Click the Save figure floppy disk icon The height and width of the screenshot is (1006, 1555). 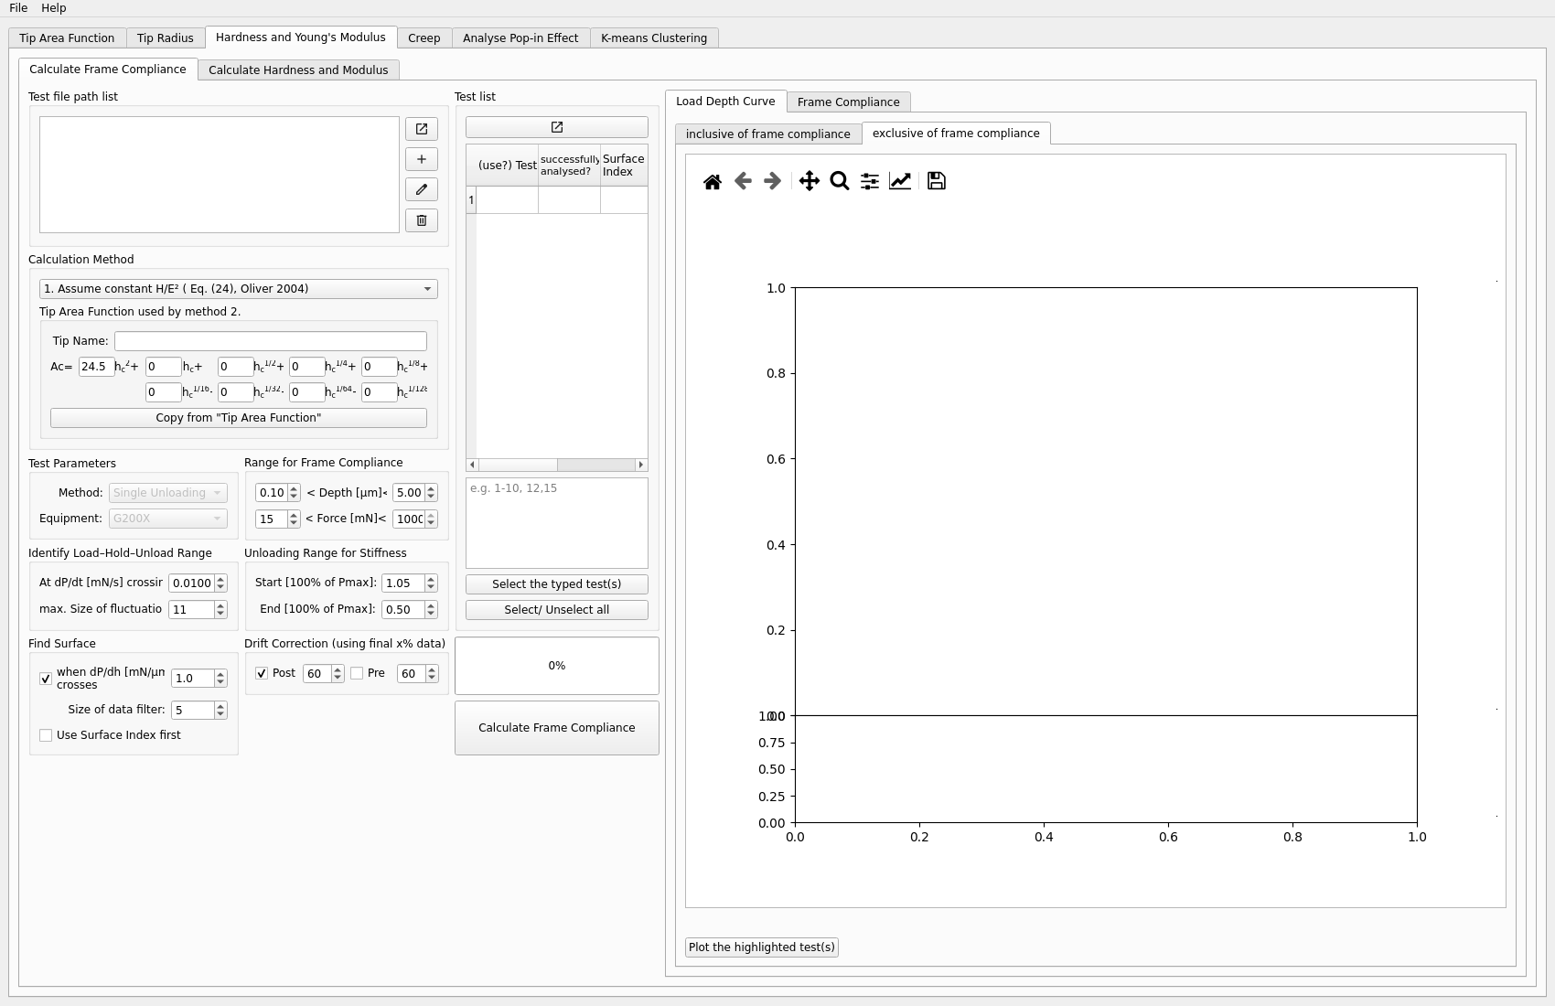click(x=936, y=181)
